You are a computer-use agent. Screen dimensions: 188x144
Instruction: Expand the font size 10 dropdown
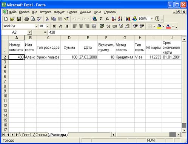click(x=47, y=26)
